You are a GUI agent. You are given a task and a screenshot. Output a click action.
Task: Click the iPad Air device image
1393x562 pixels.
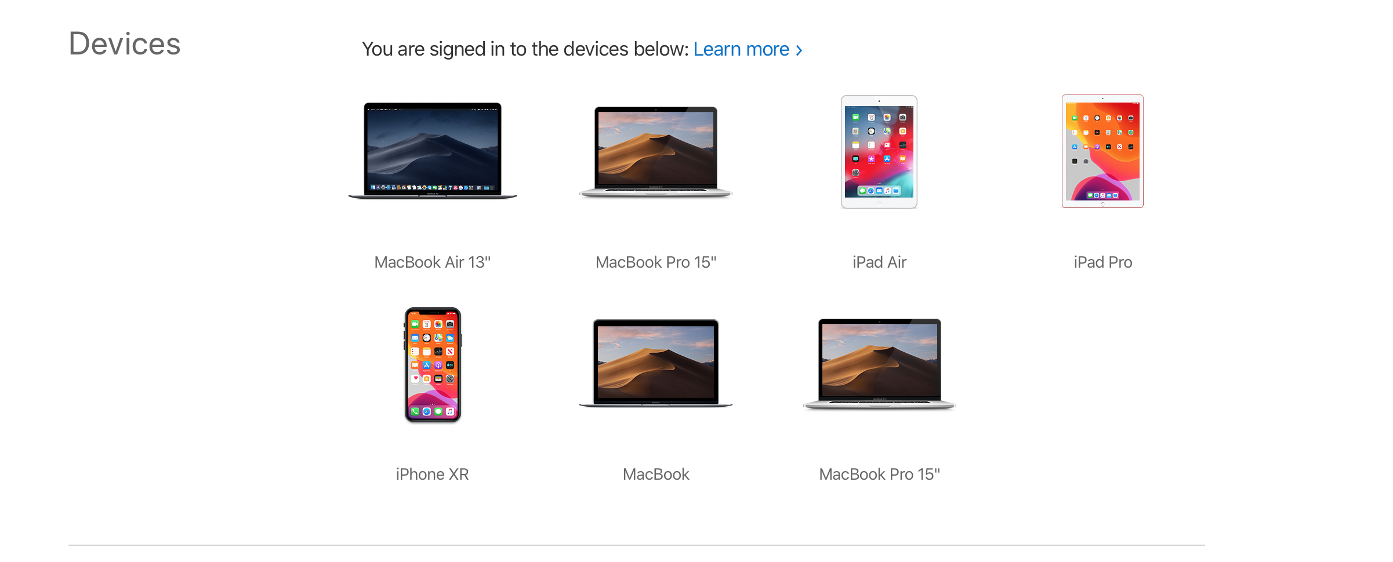click(879, 152)
